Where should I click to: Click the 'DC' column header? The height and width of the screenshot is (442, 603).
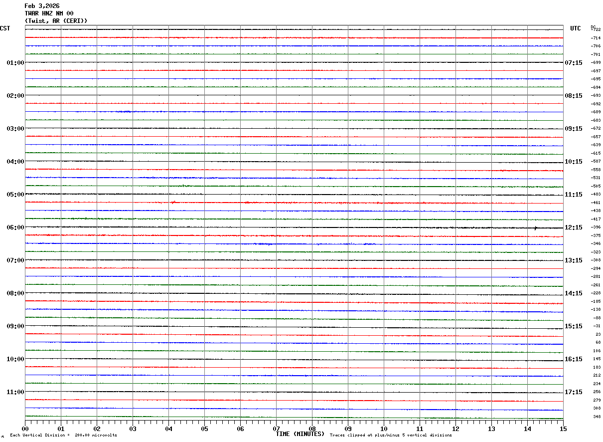[593, 27]
